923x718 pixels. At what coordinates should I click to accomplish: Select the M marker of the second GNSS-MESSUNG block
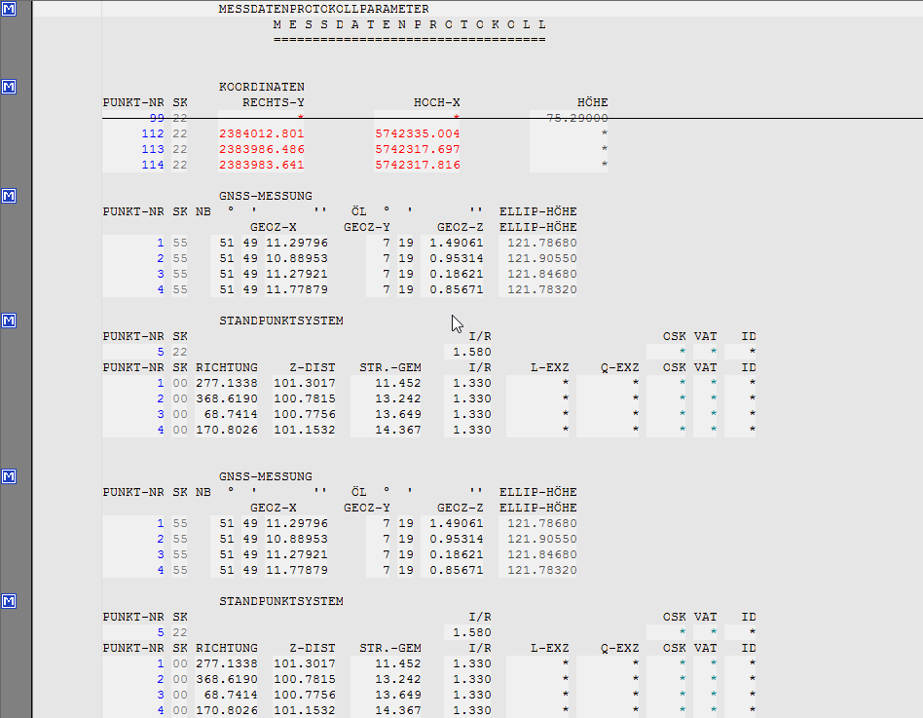(9, 476)
